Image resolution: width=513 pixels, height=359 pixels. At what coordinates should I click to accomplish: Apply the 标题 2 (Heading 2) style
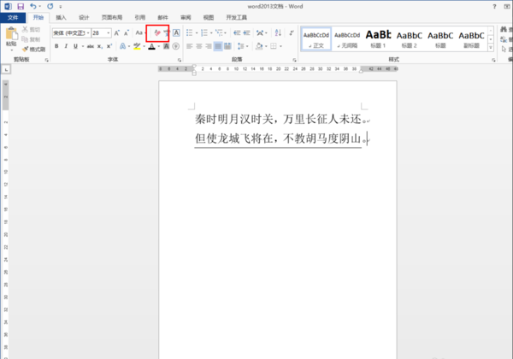(x=410, y=39)
